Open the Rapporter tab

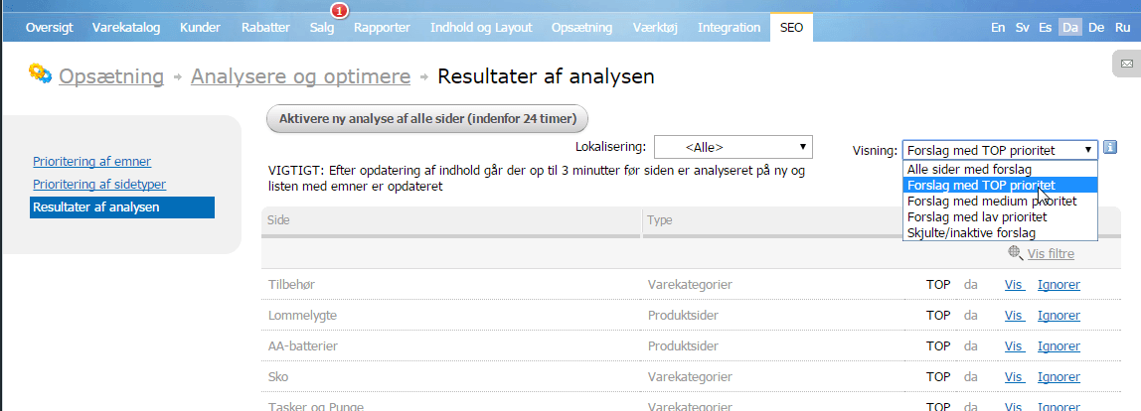382,28
